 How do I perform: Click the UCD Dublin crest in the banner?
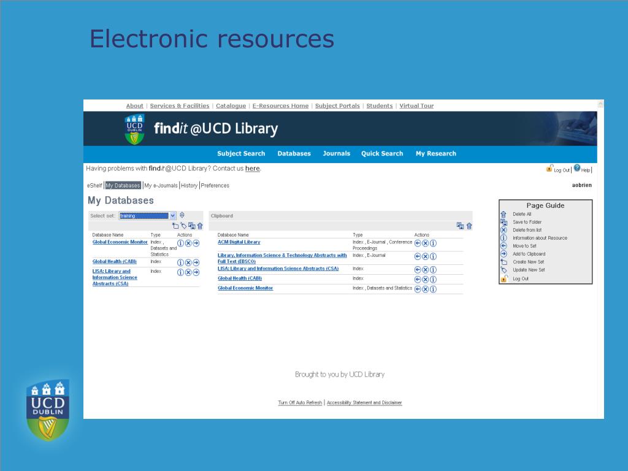(134, 129)
